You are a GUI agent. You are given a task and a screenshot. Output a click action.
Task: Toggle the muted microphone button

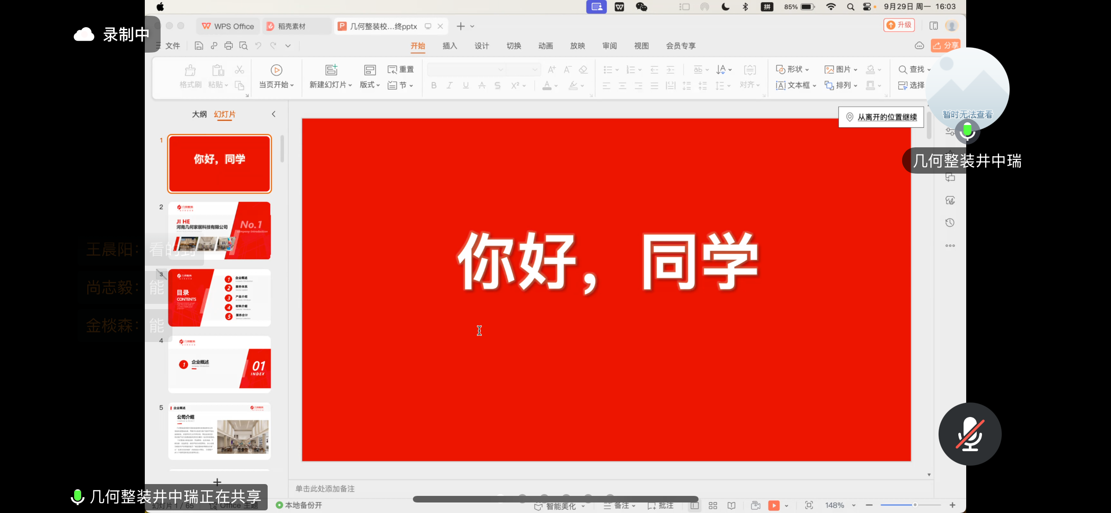pyautogui.click(x=970, y=434)
